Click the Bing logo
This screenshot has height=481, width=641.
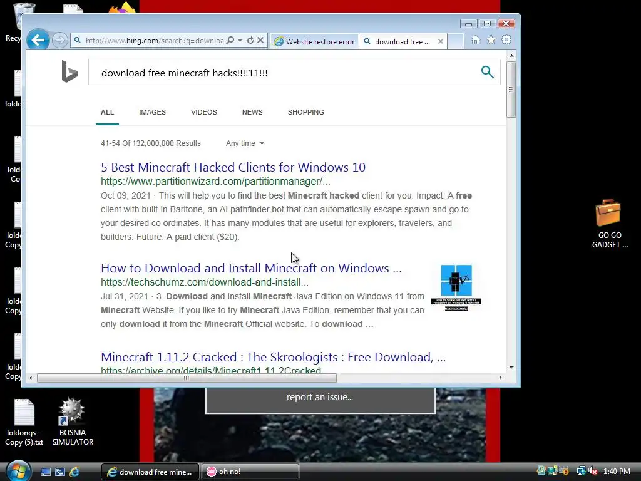(69, 71)
